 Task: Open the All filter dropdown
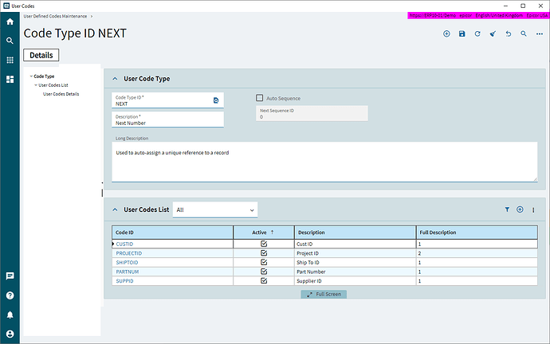pos(215,210)
